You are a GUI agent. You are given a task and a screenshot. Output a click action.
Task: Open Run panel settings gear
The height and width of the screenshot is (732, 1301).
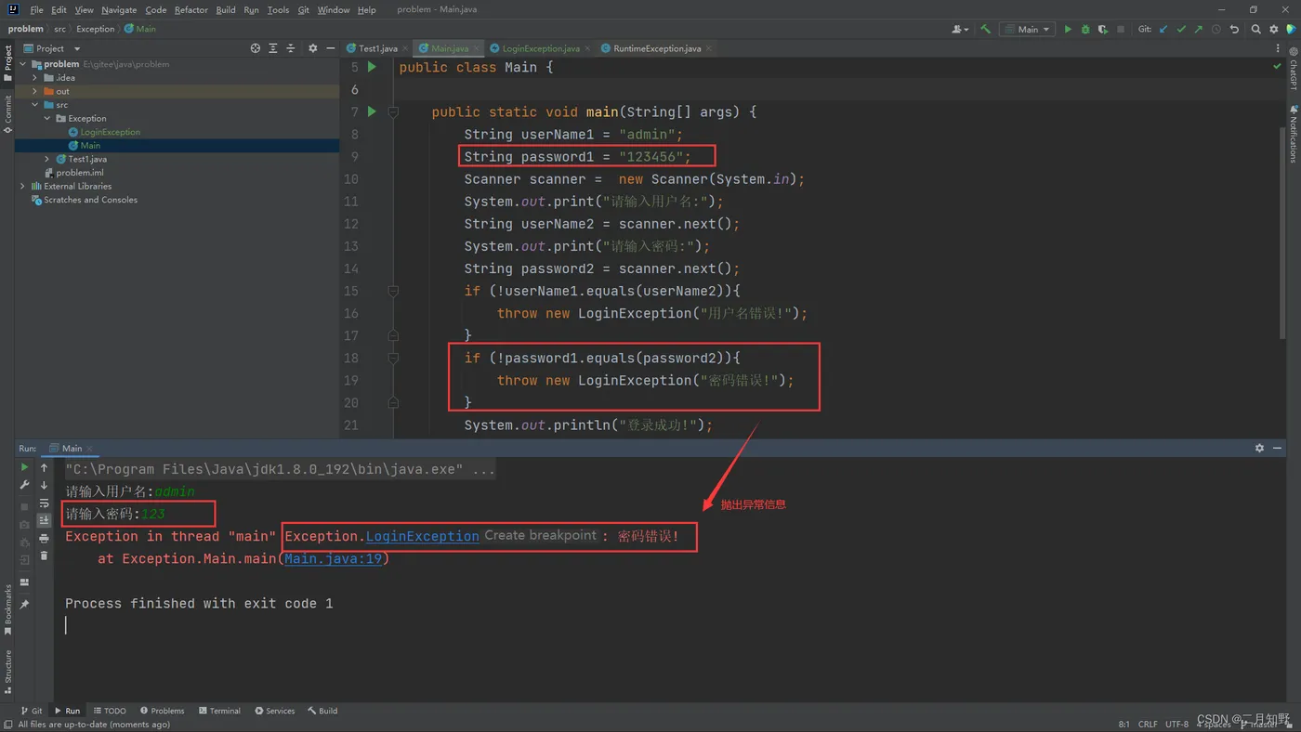pos(1260,448)
